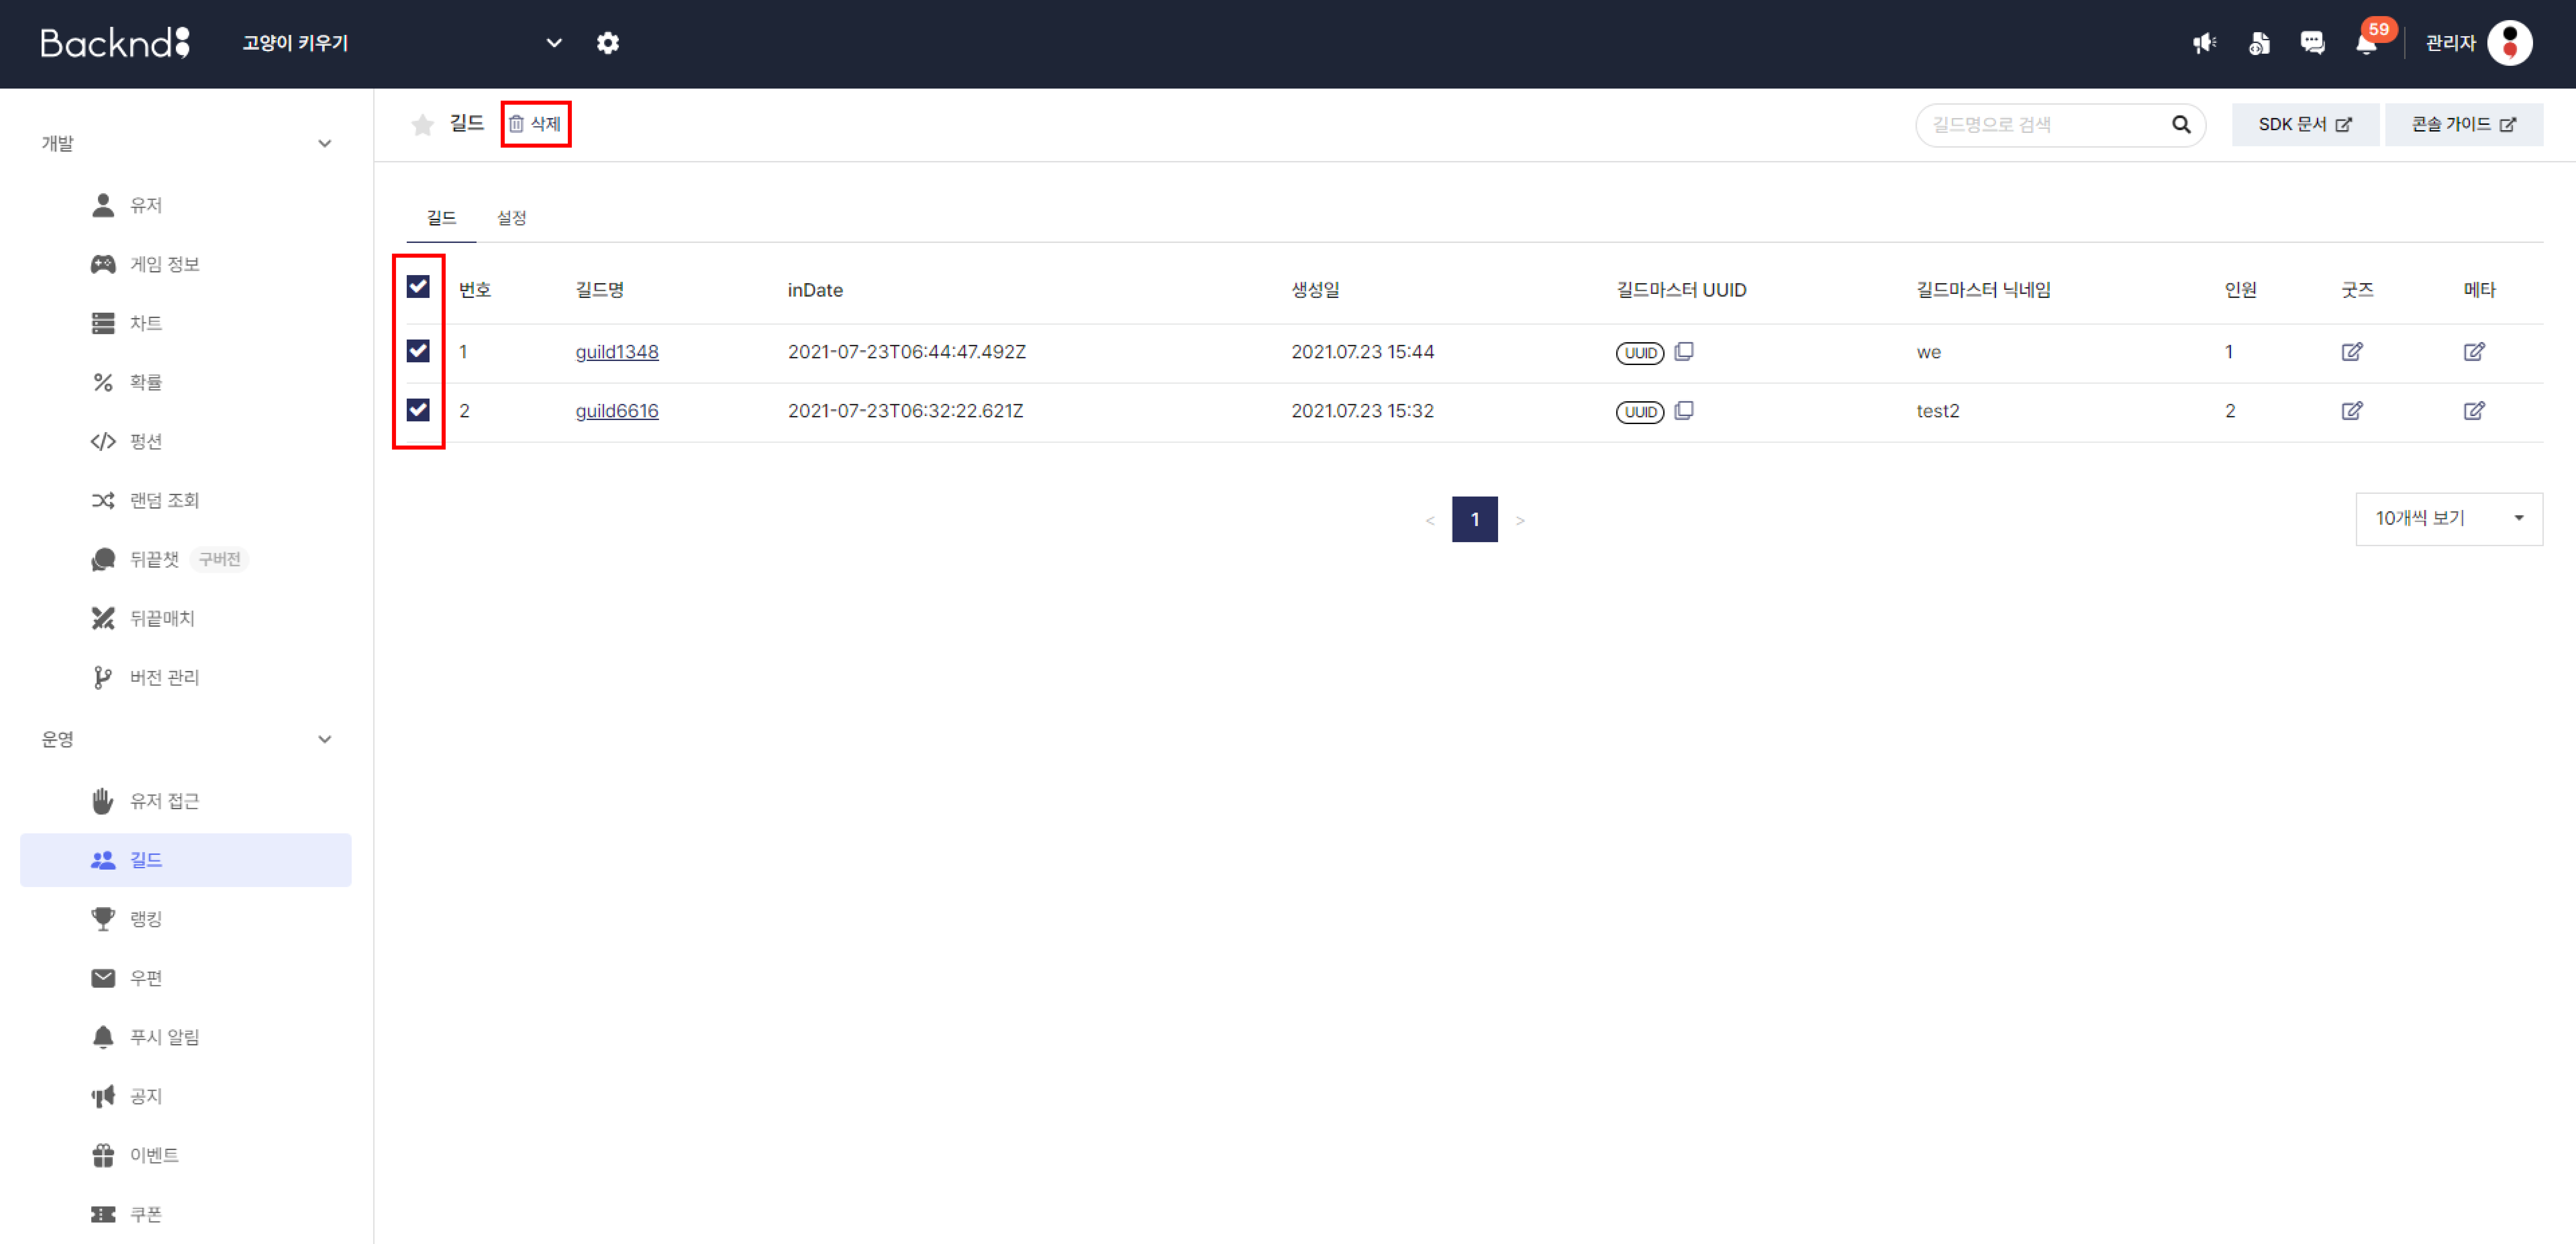The height and width of the screenshot is (1244, 2576).
Task: Click the 생성일 column header
Action: [x=1315, y=290]
